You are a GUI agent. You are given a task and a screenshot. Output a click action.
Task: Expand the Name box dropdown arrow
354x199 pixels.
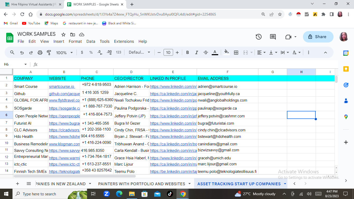click(25, 64)
